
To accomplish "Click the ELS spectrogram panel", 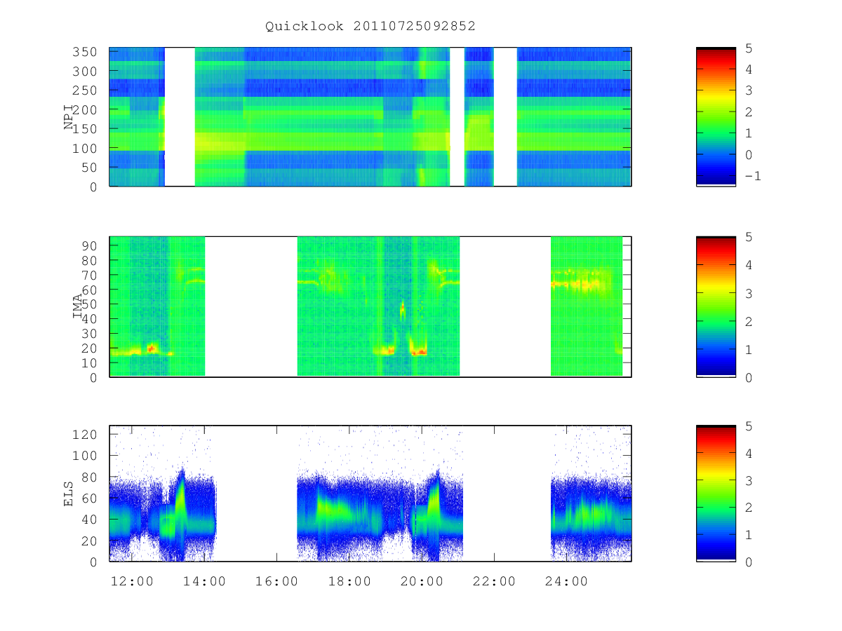I will click(370, 494).
